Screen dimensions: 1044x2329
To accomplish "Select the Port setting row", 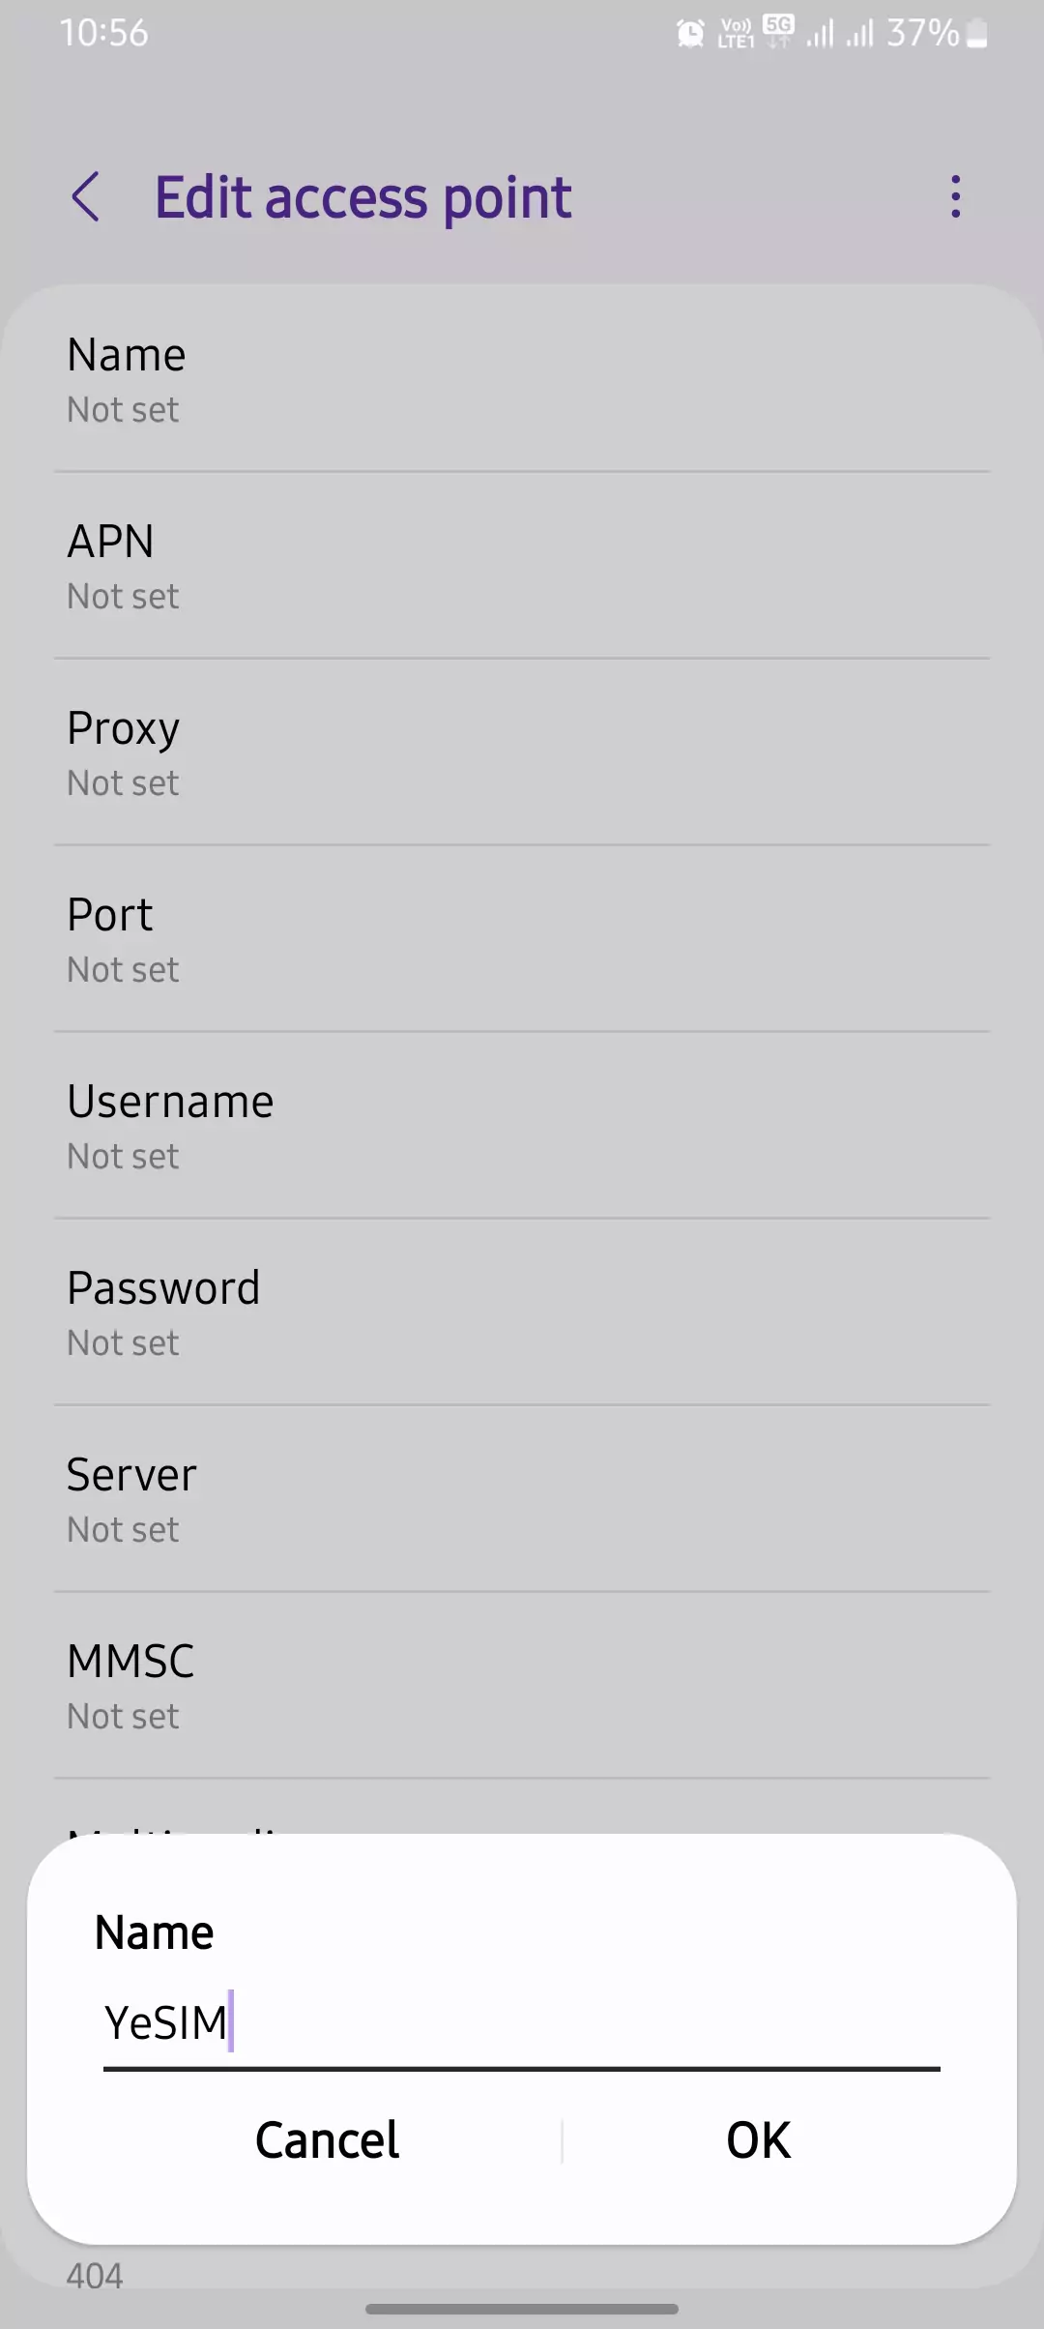I will click(x=522, y=940).
